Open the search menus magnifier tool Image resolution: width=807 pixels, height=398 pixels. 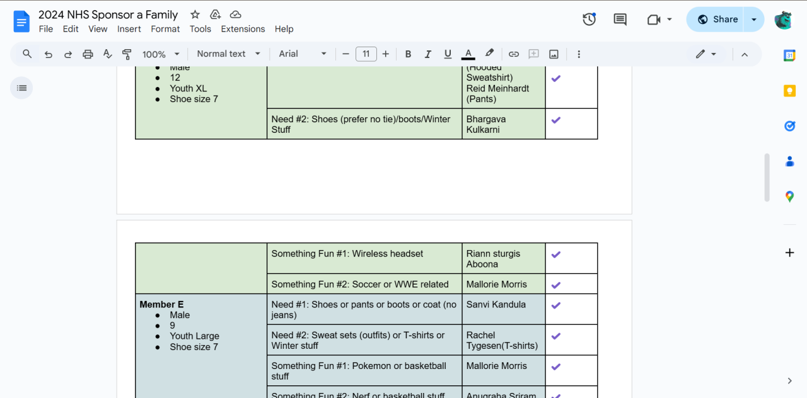click(27, 54)
